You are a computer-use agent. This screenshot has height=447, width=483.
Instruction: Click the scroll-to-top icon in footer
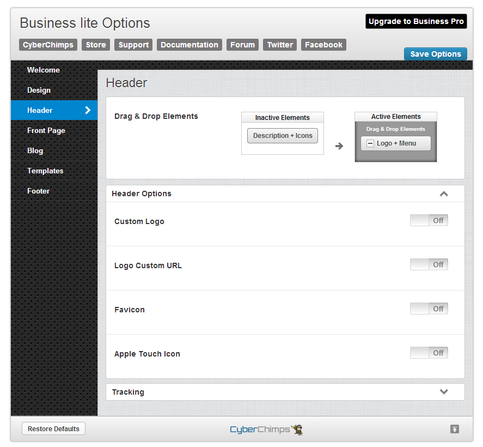point(454,429)
